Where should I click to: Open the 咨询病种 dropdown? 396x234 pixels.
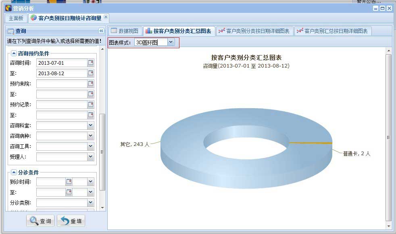click(91, 136)
